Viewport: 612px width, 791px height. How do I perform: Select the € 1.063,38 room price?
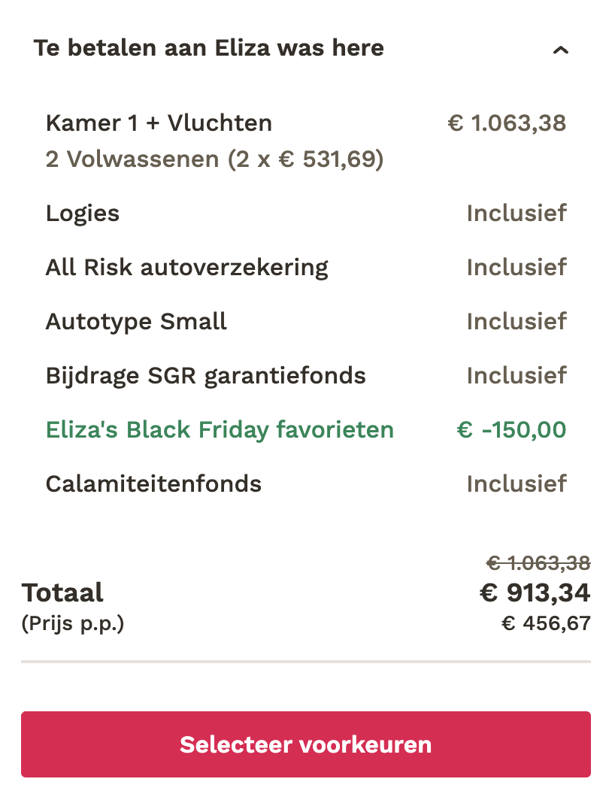click(507, 123)
